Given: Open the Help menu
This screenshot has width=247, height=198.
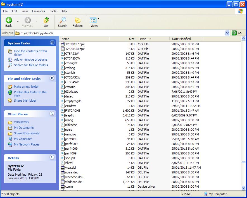Looking at the screenshot, I should [x=64, y=11].
